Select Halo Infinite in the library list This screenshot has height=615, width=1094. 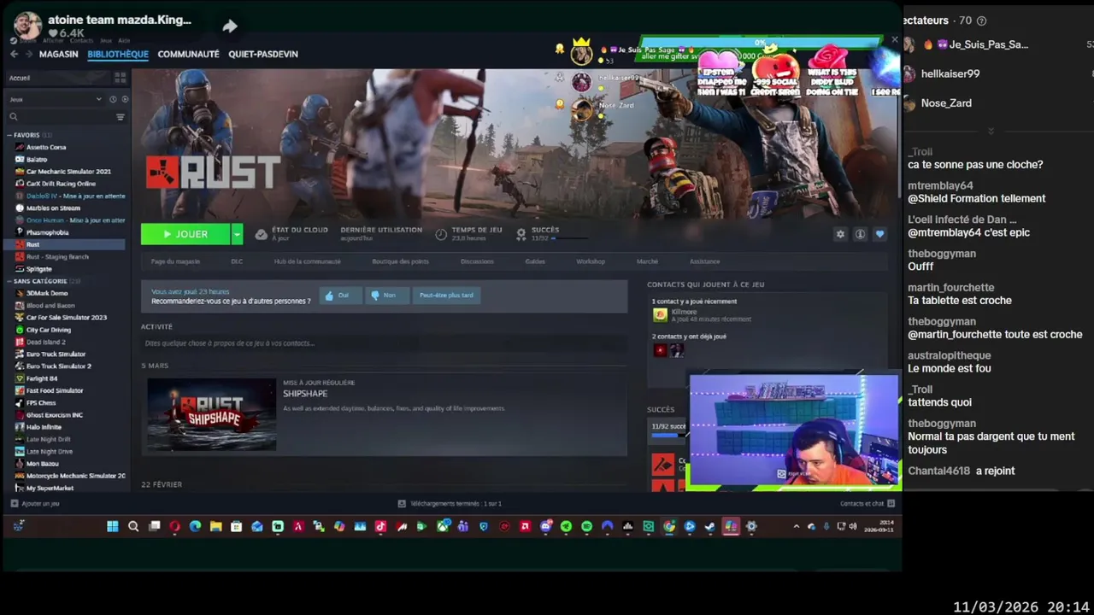(x=44, y=427)
